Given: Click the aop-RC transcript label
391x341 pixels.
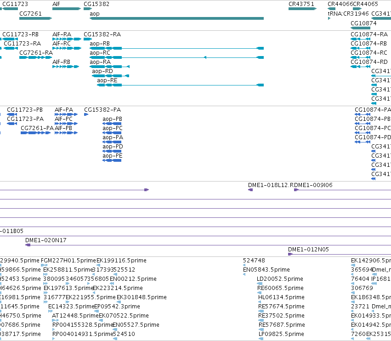Looking at the screenshot, I should coord(100,53).
